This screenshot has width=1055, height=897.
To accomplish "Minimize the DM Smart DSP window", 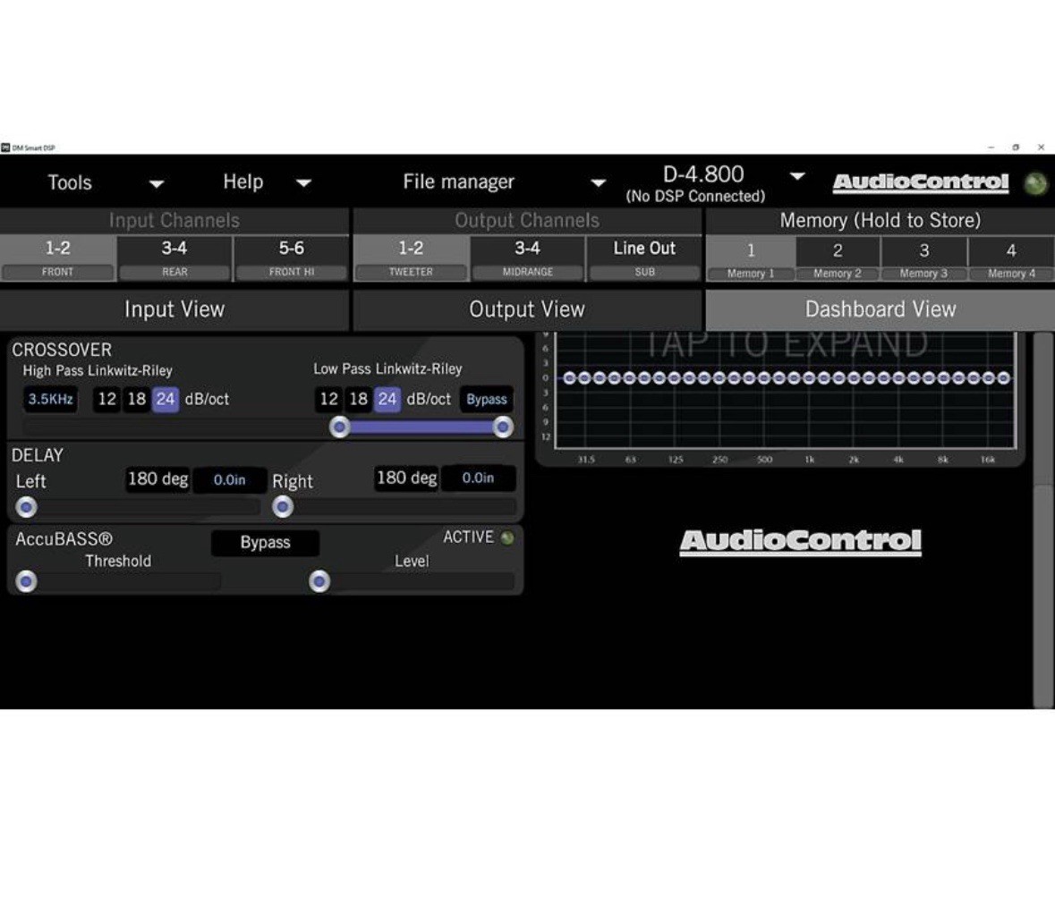I will [x=991, y=148].
